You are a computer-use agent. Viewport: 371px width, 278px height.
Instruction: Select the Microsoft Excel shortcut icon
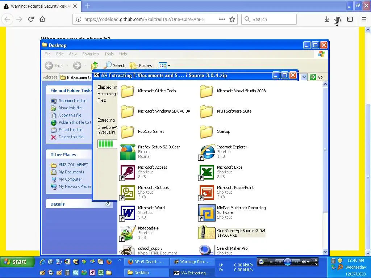207,172
